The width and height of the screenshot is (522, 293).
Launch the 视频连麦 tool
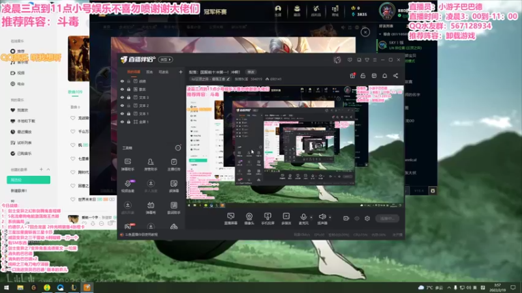click(x=127, y=186)
